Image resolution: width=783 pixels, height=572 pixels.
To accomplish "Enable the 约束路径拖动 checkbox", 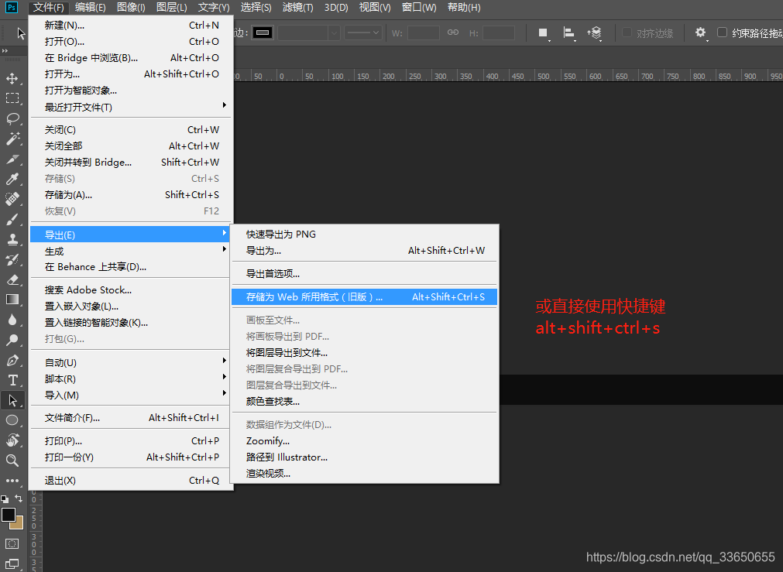I will (722, 33).
